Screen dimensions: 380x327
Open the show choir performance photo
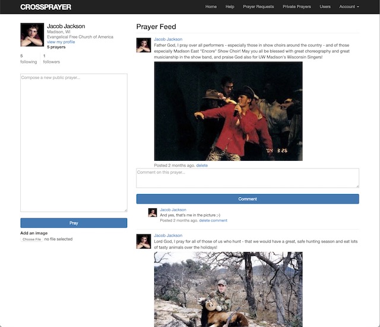tap(228, 111)
